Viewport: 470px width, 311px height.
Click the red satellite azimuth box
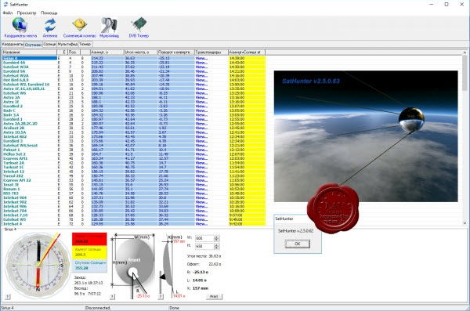(89, 240)
